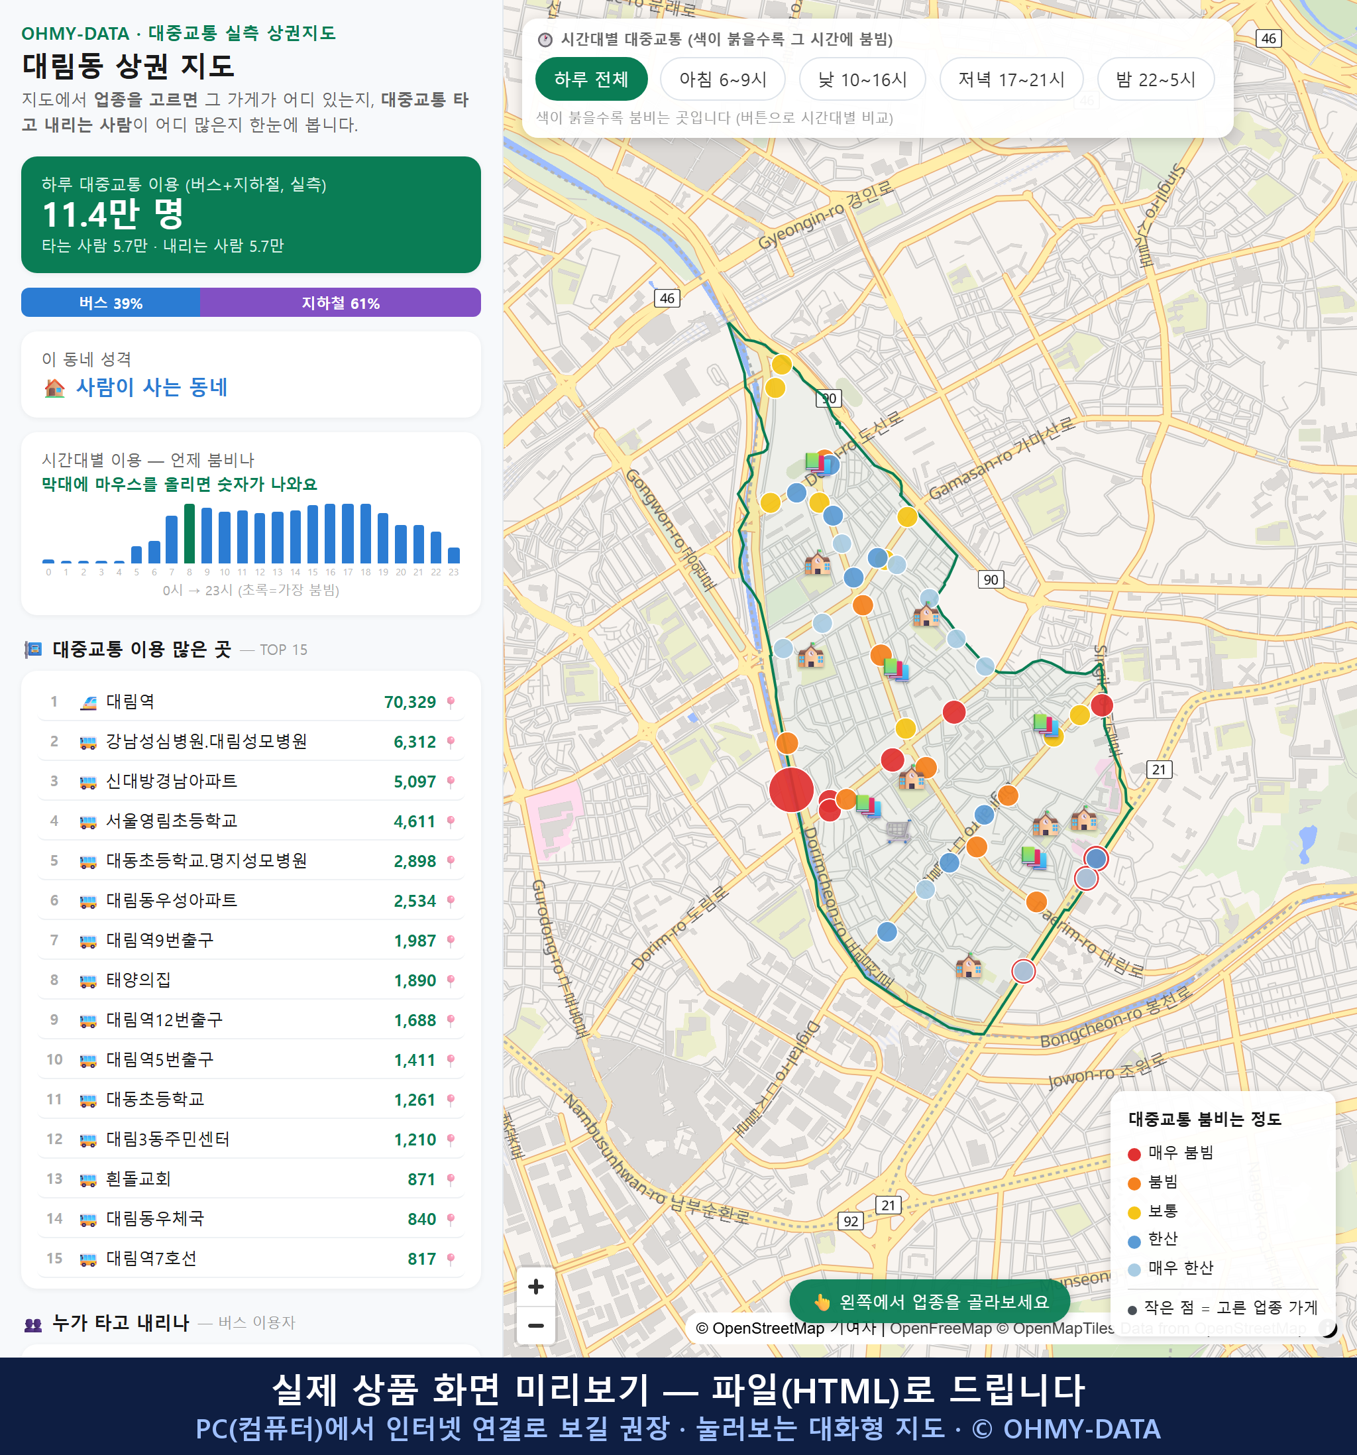The height and width of the screenshot is (1455, 1357).
Task: Click the 왼쪽에서 업종을 골라보세요 pill
Action: click(930, 1301)
